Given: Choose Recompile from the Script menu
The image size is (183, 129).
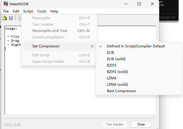Looking at the screenshot, I should [x=59, y=18].
